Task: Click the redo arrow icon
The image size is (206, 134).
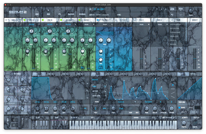Action: pyautogui.click(x=181, y=15)
